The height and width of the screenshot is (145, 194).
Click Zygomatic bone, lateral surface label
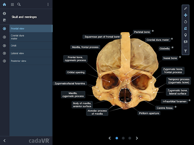(177, 92)
